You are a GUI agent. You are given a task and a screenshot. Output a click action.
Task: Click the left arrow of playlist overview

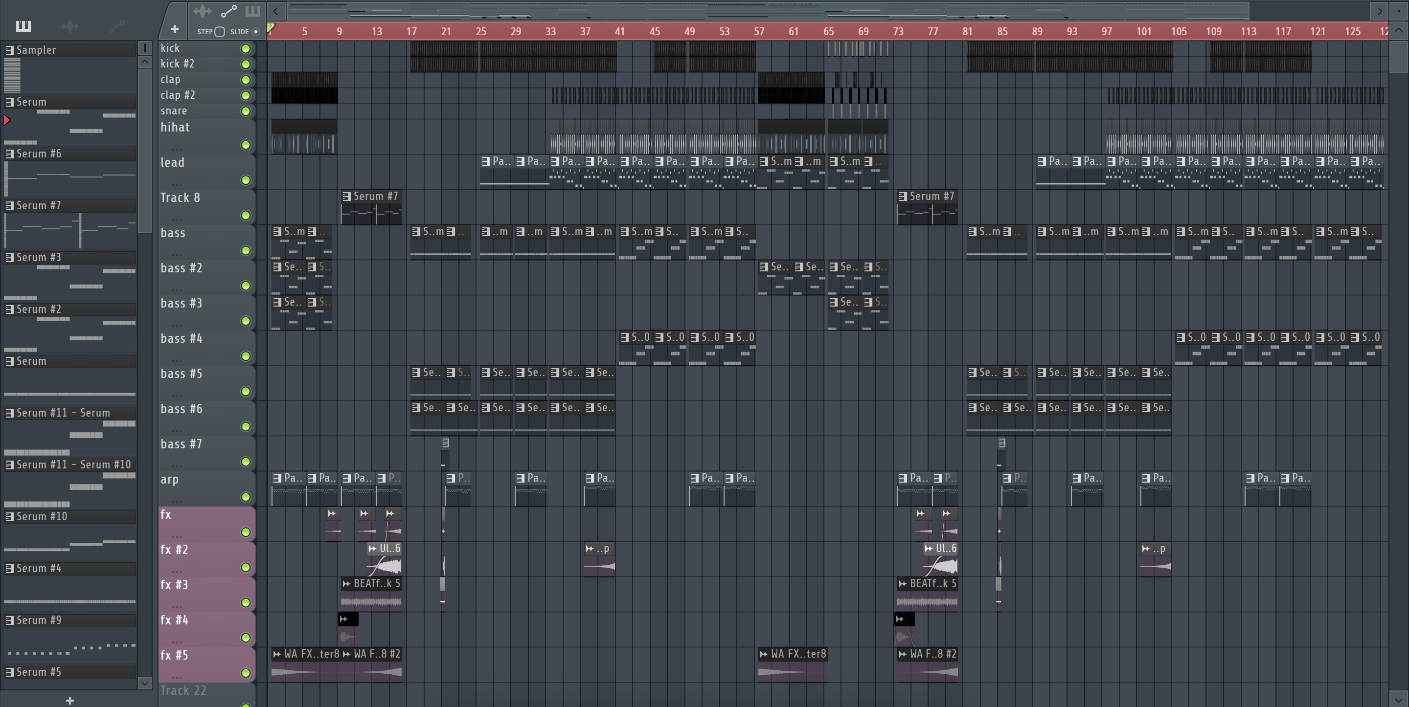click(x=276, y=10)
